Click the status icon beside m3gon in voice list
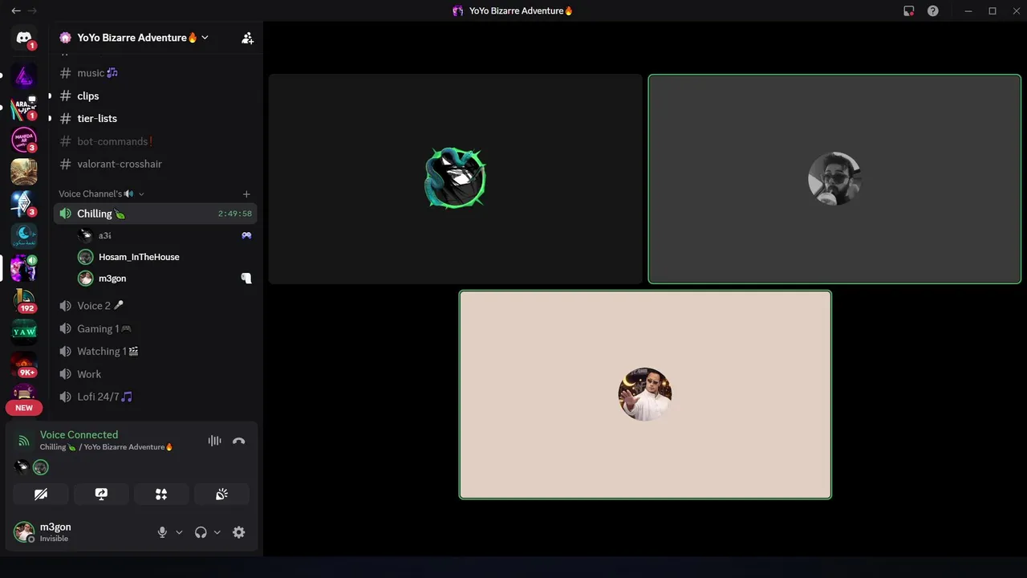Viewport: 1027px width, 578px height. click(x=246, y=279)
